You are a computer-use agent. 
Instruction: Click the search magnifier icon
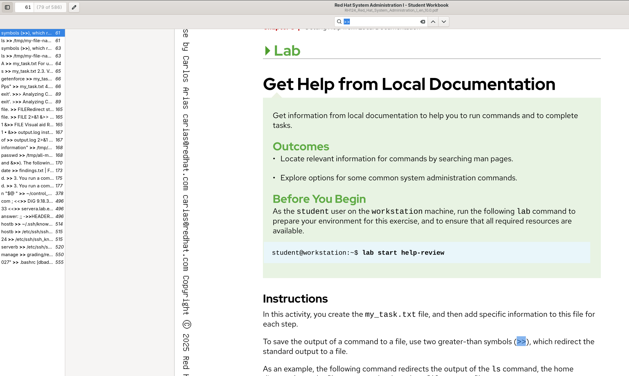click(339, 22)
